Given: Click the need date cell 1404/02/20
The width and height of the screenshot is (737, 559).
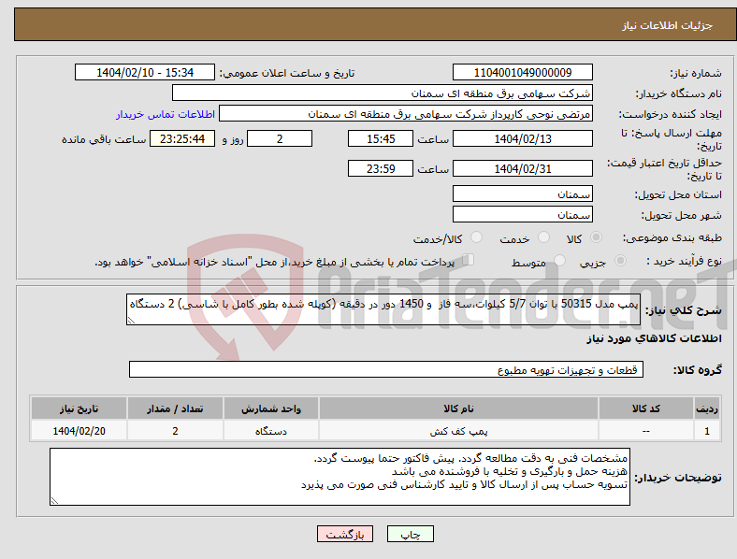Looking at the screenshot, I should (79, 431).
